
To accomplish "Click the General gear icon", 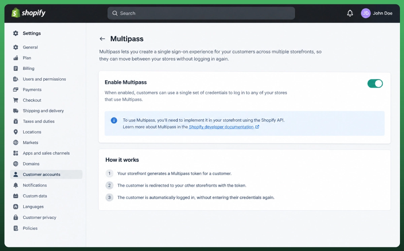I will [x=15, y=47].
